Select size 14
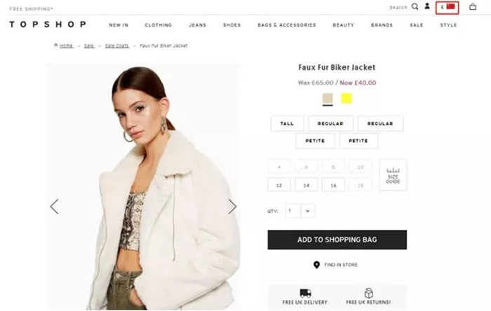The height and width of the screenshot is (311, 491). [x=307, y=185]
